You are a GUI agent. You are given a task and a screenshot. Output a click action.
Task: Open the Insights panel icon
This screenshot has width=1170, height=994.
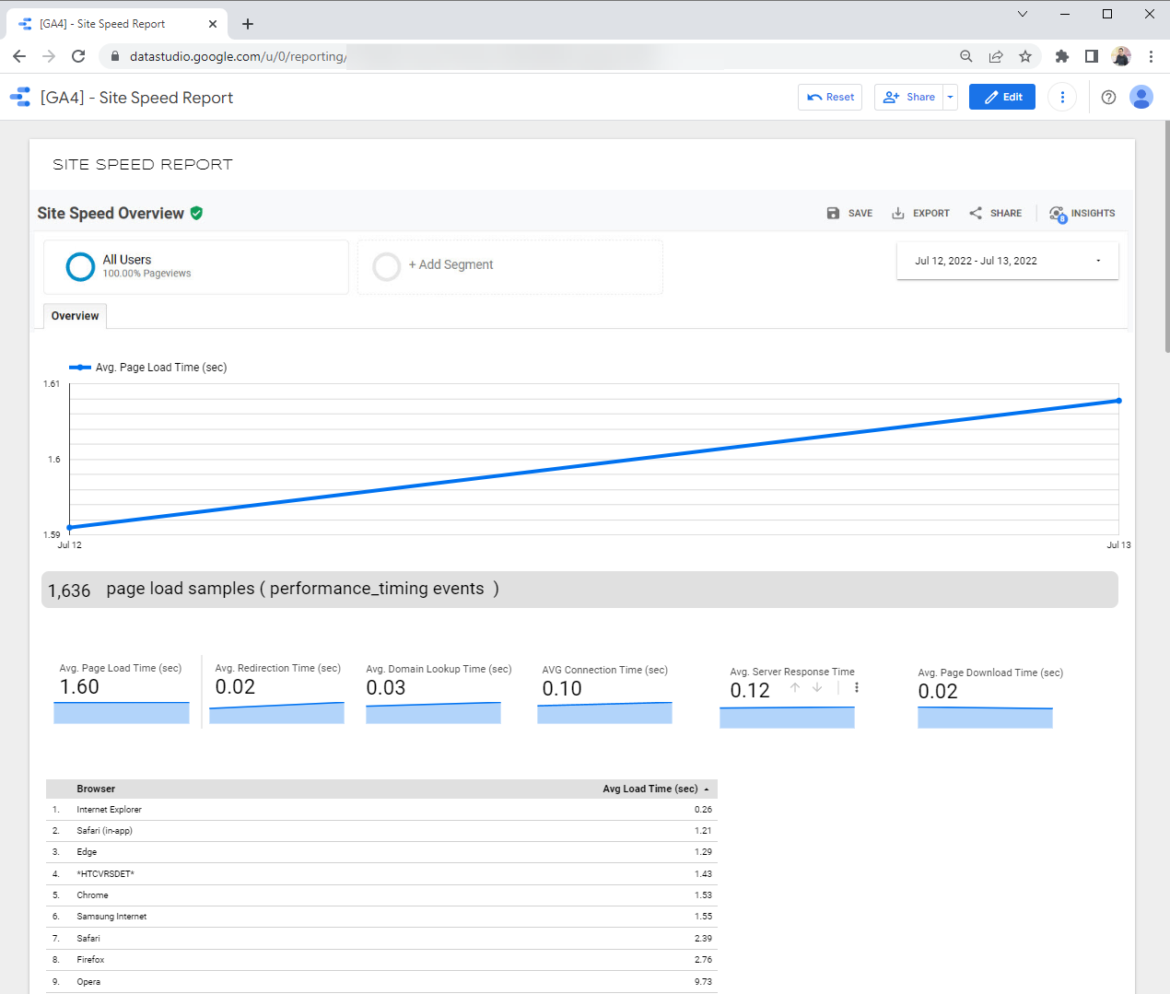pos(1058,214)
